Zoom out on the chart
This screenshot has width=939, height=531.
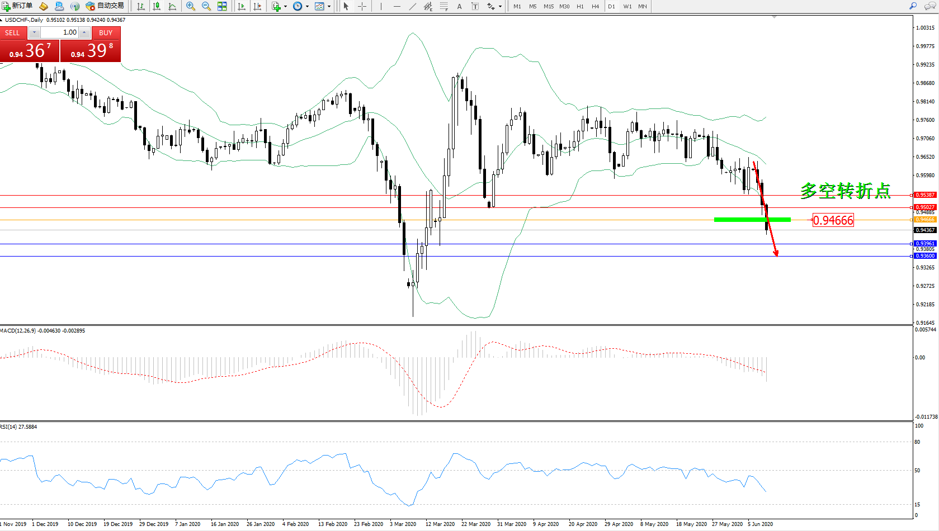(x=206, y=6)
